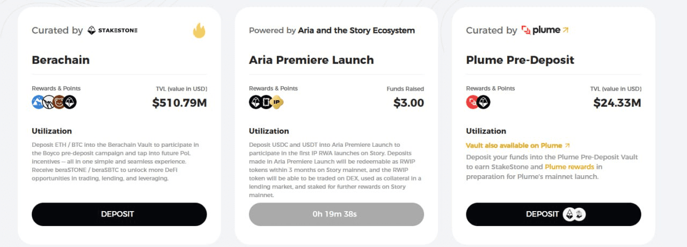Open the yellow arrow next to plume logo
The height and width of the screenshot is (247, 687).
pos(565,31)
